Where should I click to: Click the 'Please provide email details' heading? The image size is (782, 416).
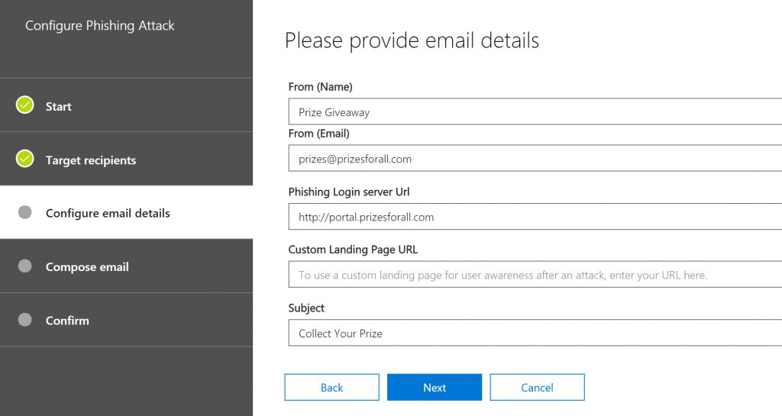tap(412, 41)
